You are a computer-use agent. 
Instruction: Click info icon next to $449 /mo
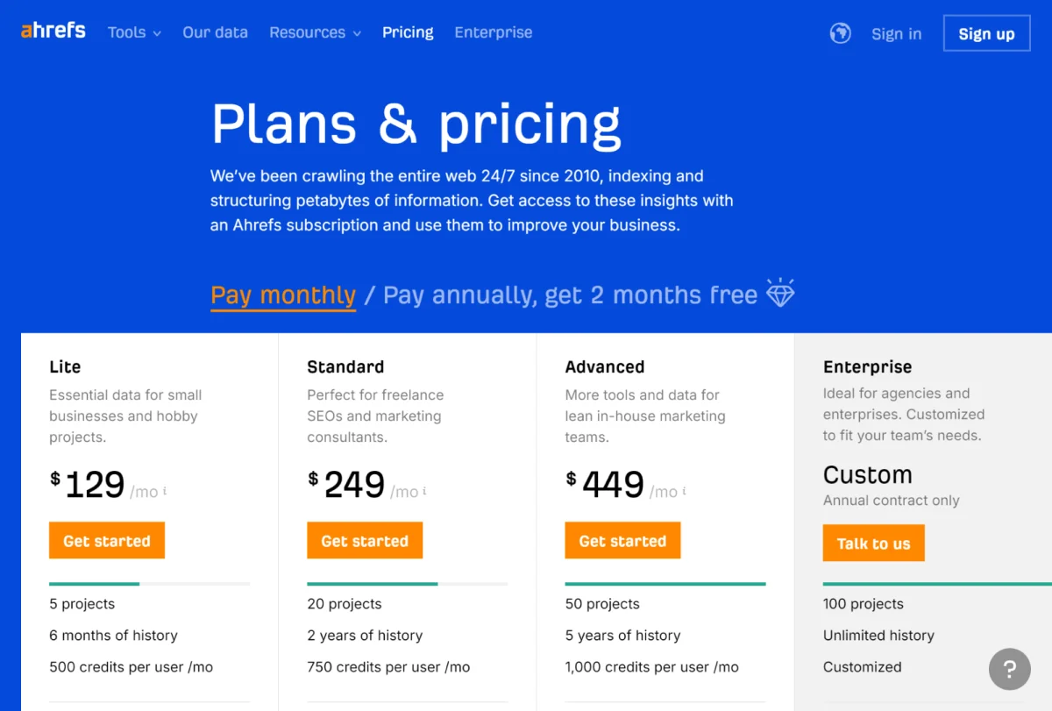tap(684, 491)
